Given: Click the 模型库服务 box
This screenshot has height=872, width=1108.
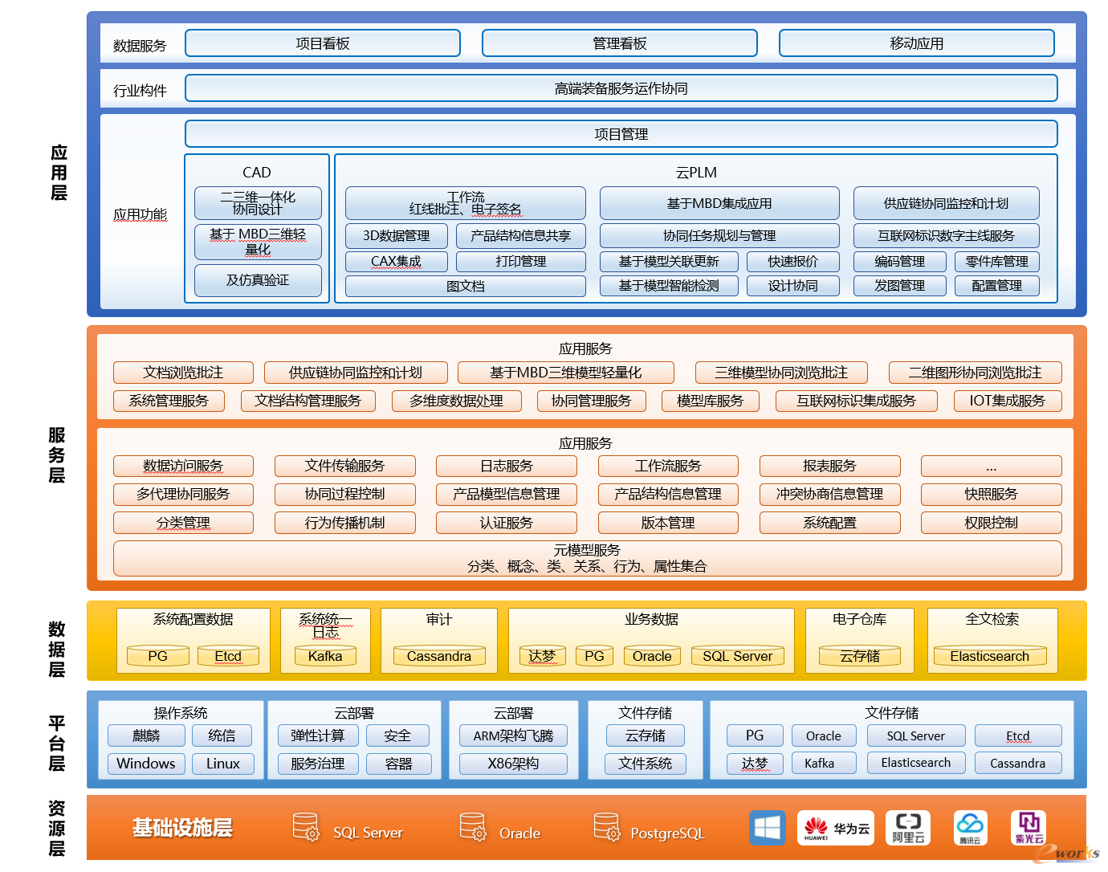Looking at the screenshot, I should click(x=711, y=401).
